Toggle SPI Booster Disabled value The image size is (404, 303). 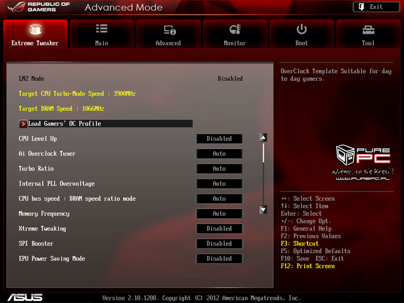click(219, 244)
